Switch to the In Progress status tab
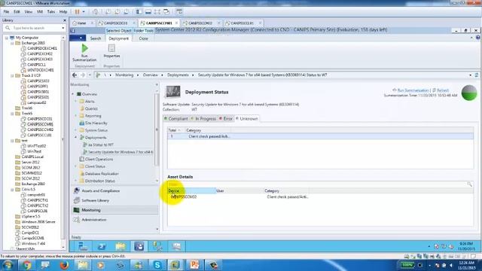This screenshot has height=271, width=482. 203,119
